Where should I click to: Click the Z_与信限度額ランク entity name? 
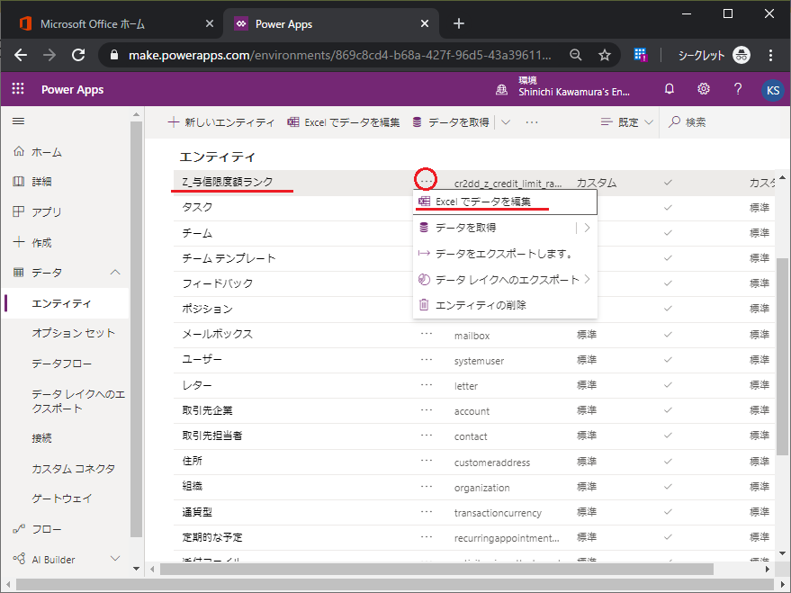(x=228, y=182)
